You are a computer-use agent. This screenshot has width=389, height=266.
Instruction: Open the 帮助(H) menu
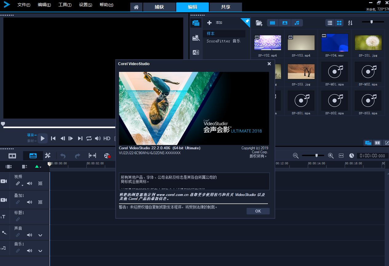[x=106, y=5]
